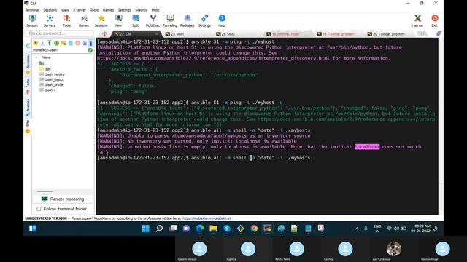467x262 pixels.
Task: Enable MultiExec mode icon
Action: [153, 21]
